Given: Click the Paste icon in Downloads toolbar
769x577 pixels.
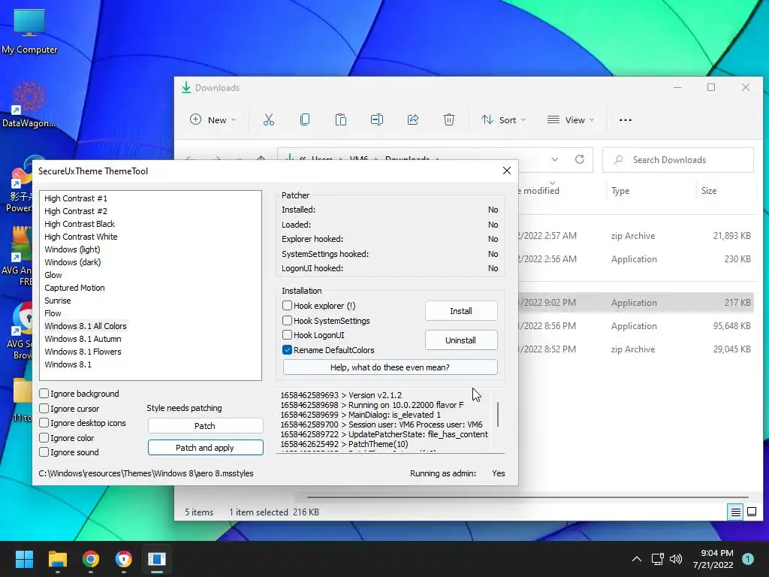Looking at the screenshot, I should (x=341, y=119).
